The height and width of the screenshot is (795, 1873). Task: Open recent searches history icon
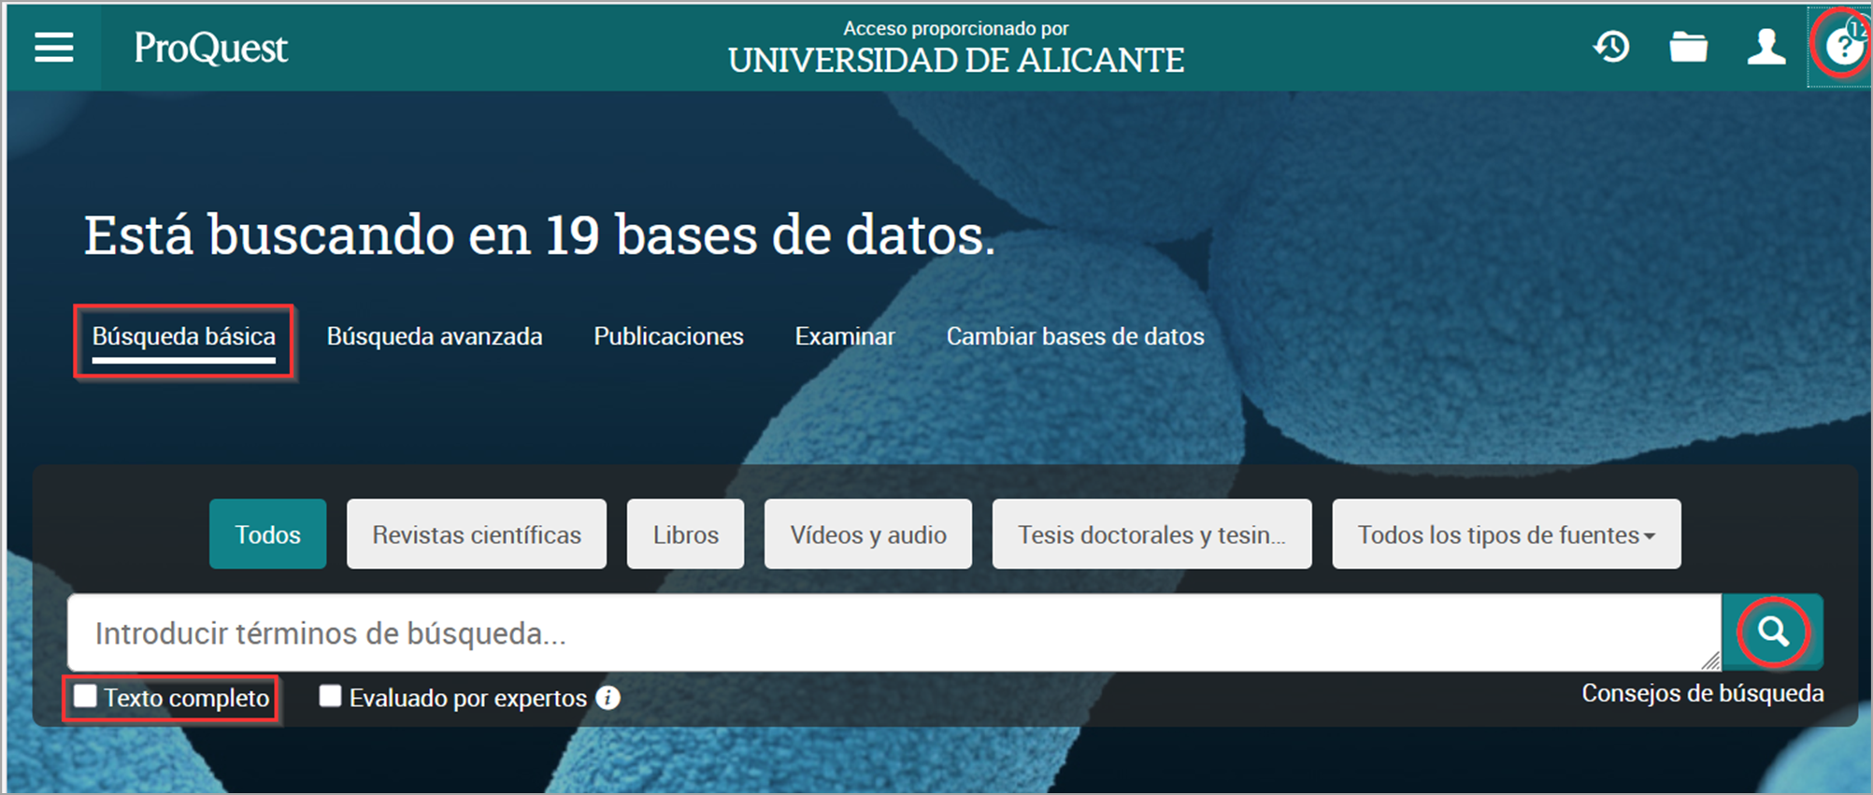pyautogui.click(x=1612, y=47)
